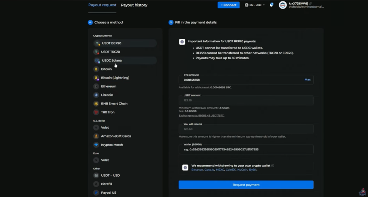368x197 pixels.
Task: Click the BNB Smart Chain icon
Action: pyautogui.click(x=96, y=104)
